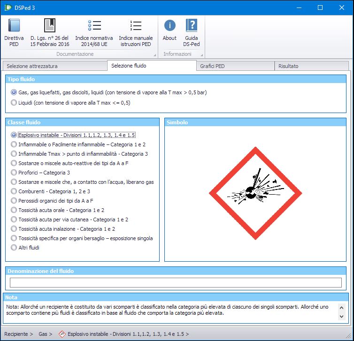Click the Nota panel header
The height and width of the screenshot is (341, 354).
(x=176, y=297)
